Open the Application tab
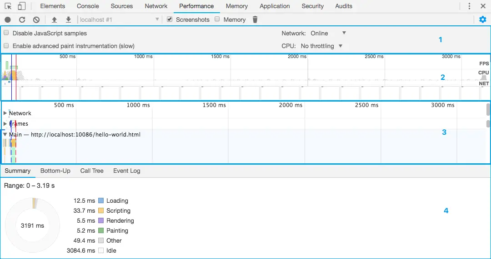Screen dimensions: 491x259 275,6
